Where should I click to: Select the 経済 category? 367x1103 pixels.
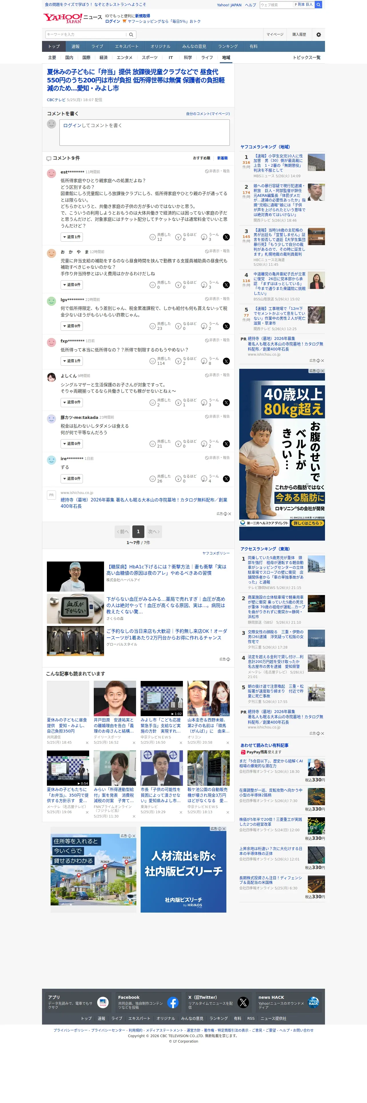(x=103, y=58)
